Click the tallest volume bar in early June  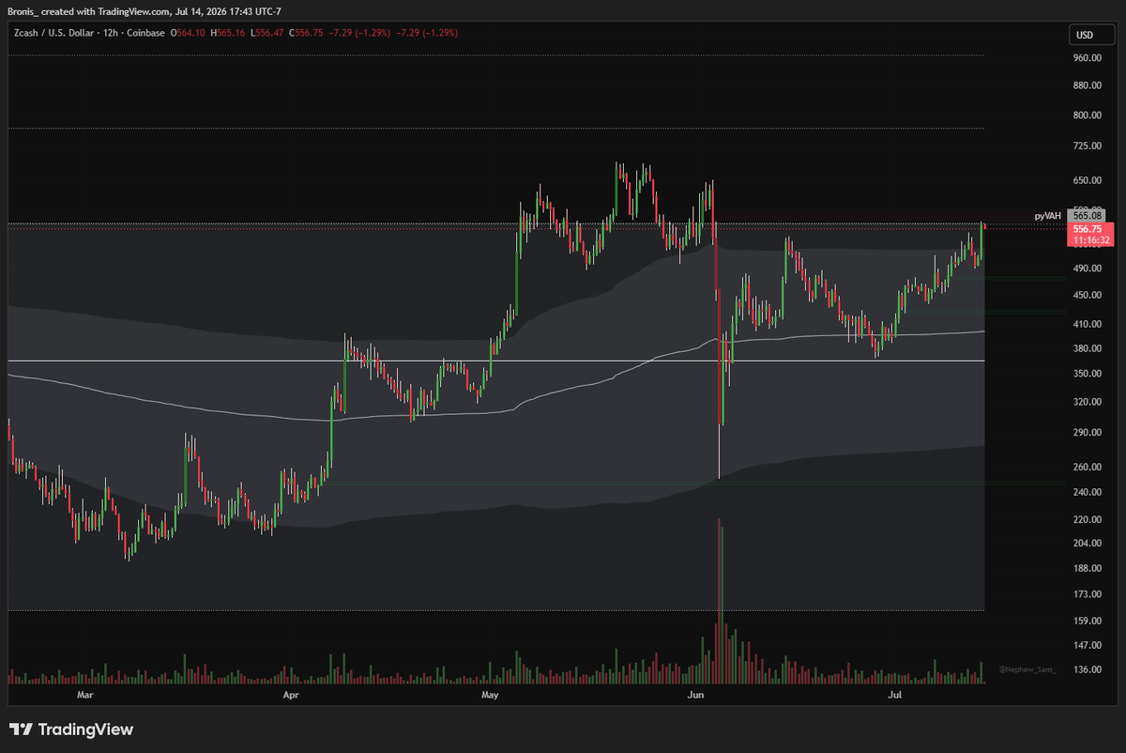pos(719,601)
